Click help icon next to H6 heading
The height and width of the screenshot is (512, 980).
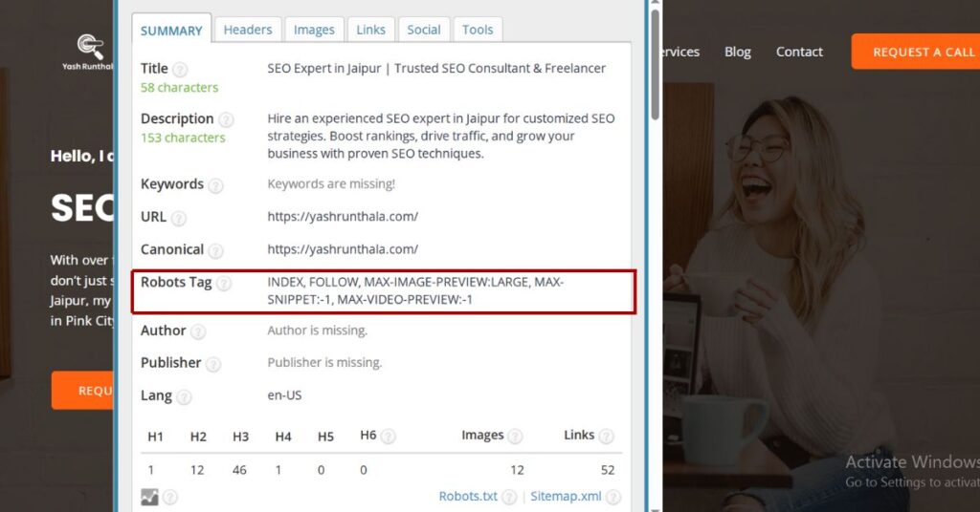click(x=389, y=436)
